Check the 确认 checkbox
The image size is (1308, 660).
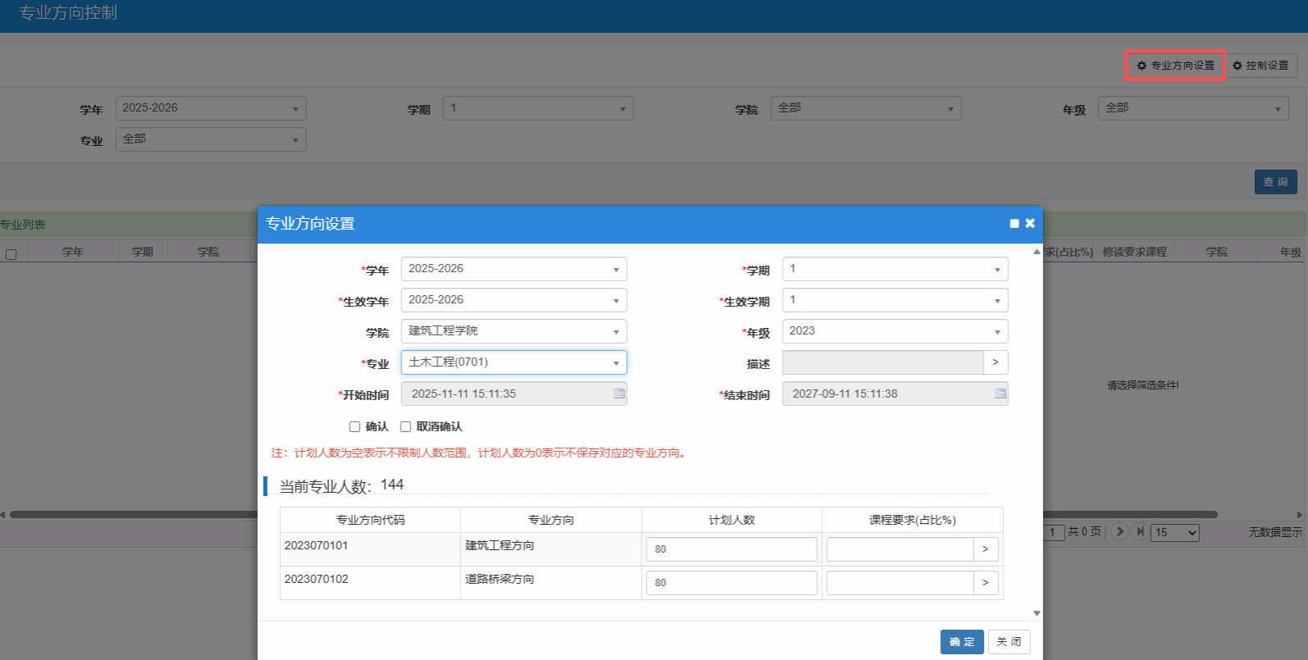click(x=354, y=427)
